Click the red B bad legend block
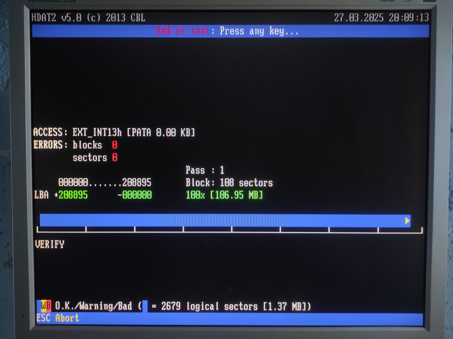Viewport: 453px width, 339px height. coord(49,306)
